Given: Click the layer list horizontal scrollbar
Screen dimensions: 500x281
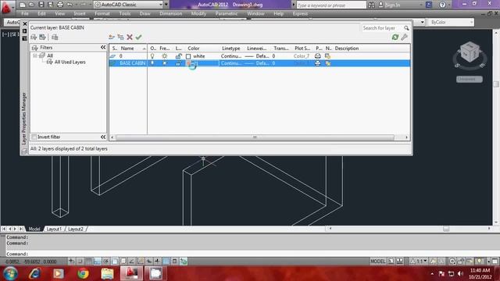Looking at the screenshot, I should coord(255,137).
